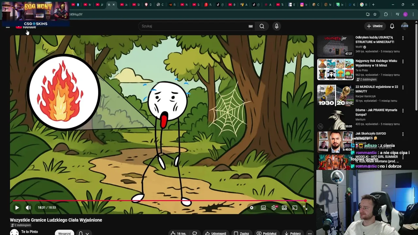Enter fullscreen mode in player
This screenshot has height=235, width=418.
[305, 208]
